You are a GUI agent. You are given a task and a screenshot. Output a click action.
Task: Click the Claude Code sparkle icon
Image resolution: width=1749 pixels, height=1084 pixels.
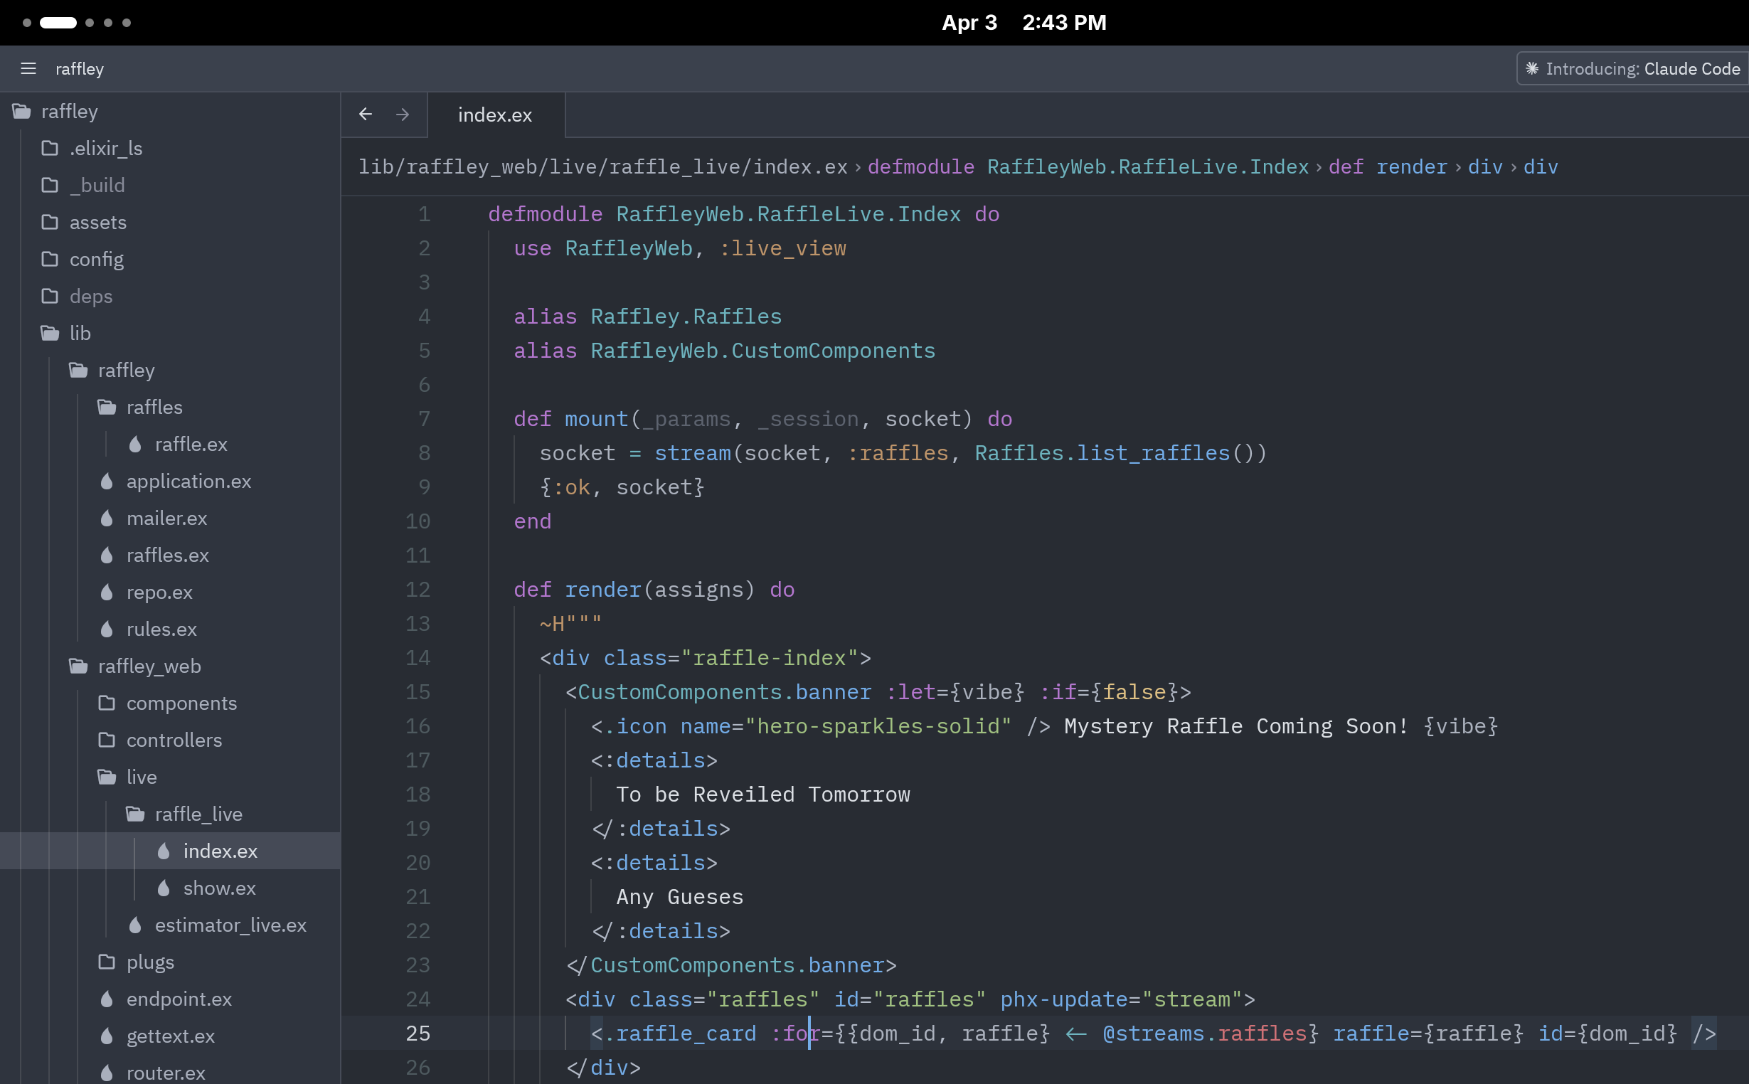[x=1532, y=69]
